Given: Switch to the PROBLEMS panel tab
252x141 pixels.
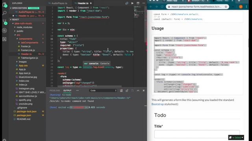Looking at the screenshot, I should pos(54,90).
